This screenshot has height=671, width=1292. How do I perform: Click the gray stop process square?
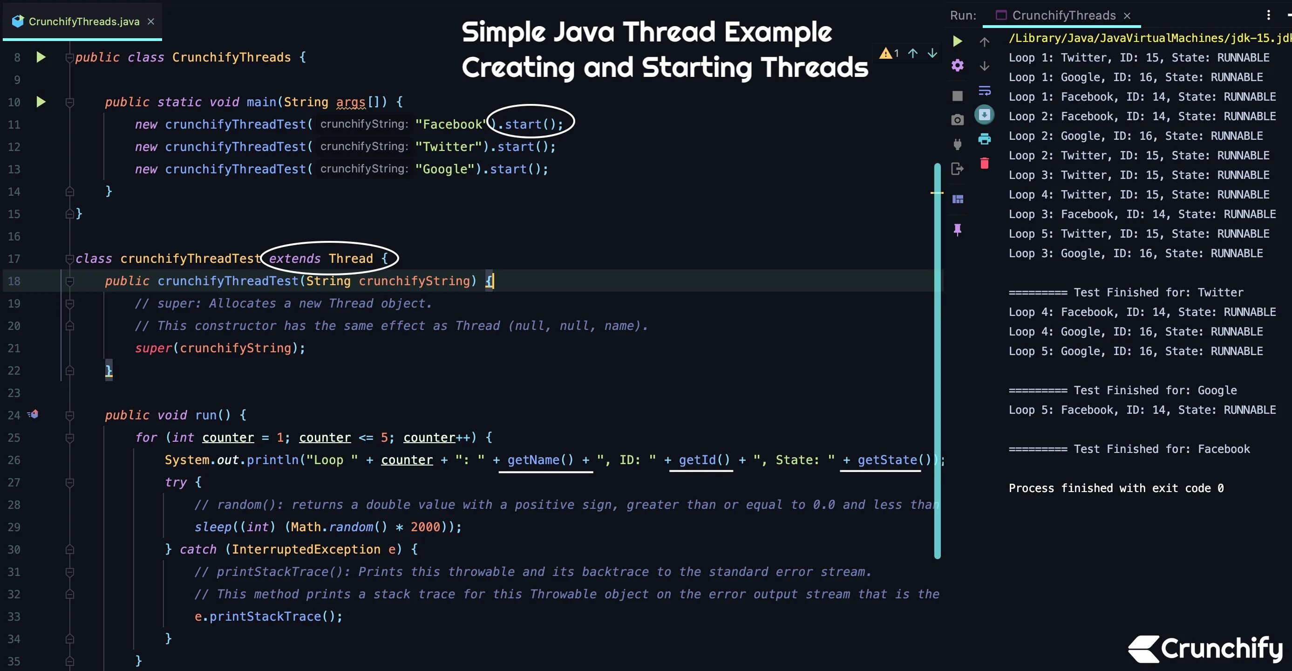click(x=957, y=96)
